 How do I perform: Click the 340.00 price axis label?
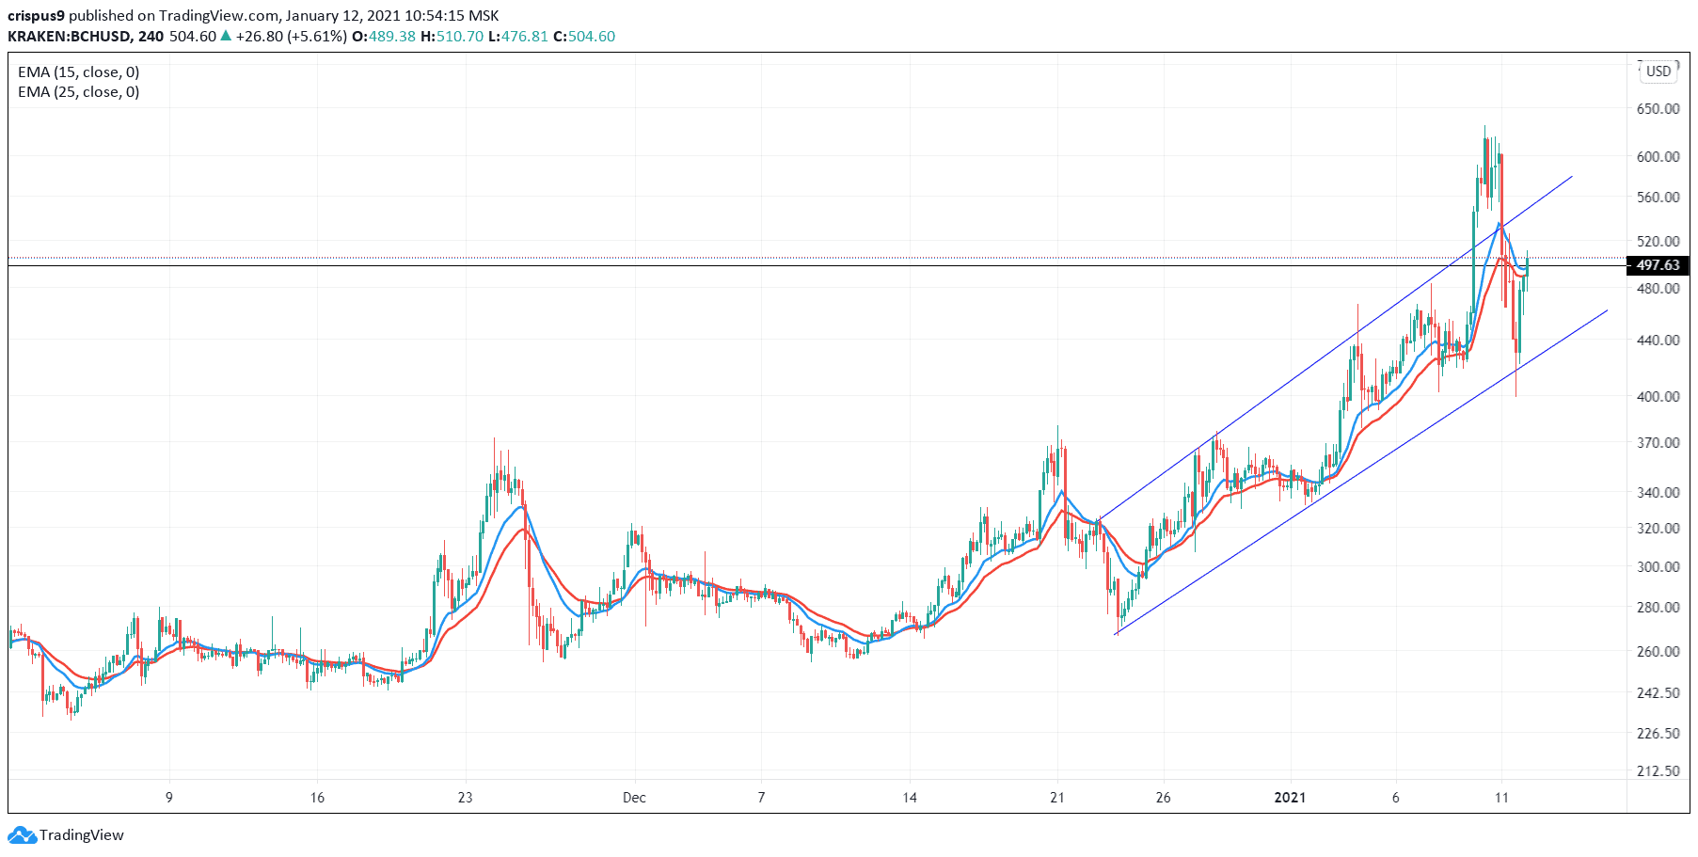(x=1658, y=493)
